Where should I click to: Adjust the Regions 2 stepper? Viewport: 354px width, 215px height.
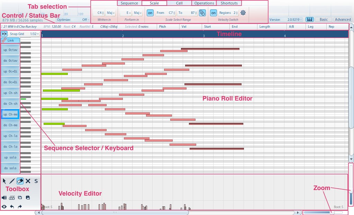click(237, 13)
